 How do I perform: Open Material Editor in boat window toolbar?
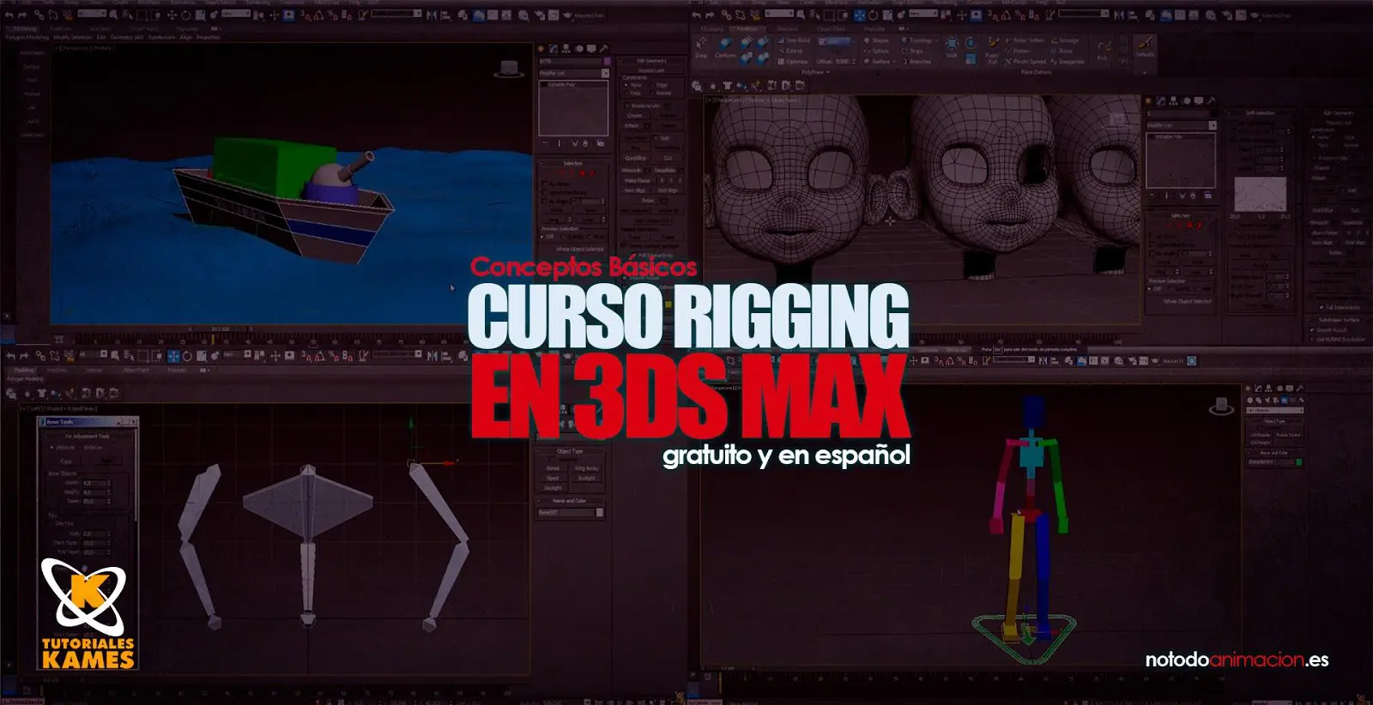click(x=523, y=15)
